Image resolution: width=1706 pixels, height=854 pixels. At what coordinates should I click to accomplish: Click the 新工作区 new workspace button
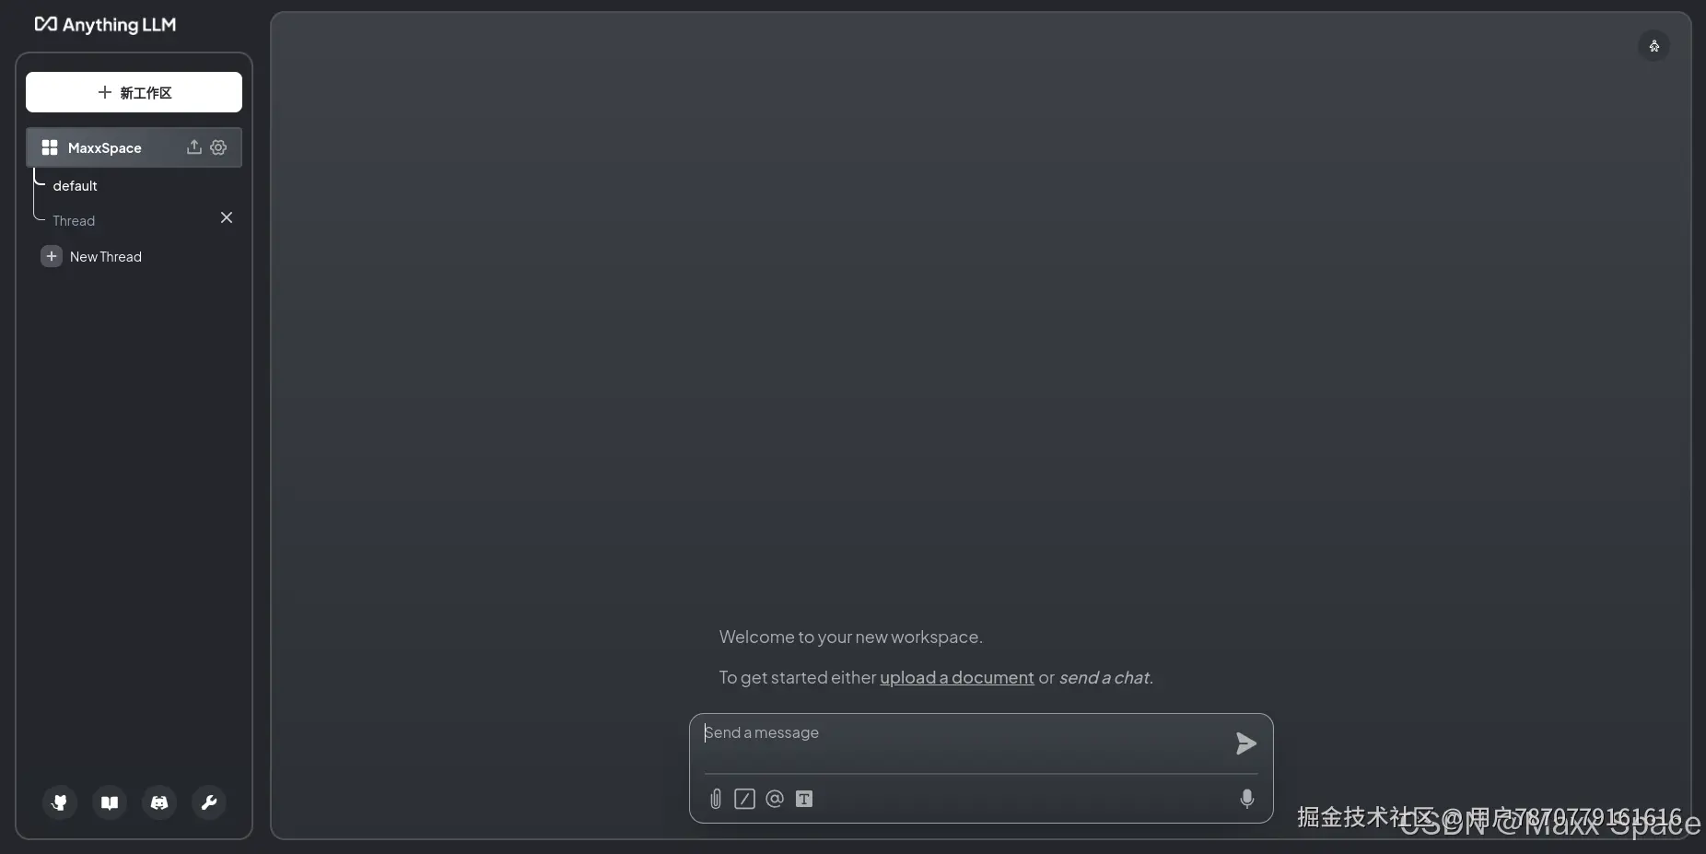pyautogui.click(x=134, y=92)
